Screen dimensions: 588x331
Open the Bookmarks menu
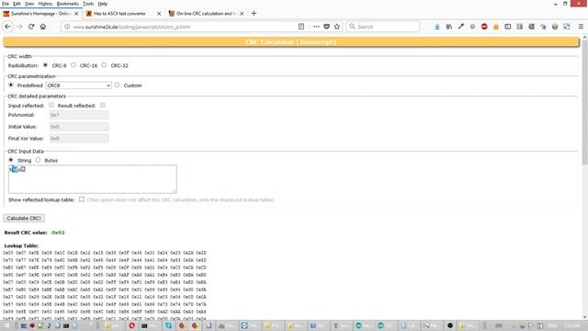pos(67,4)
